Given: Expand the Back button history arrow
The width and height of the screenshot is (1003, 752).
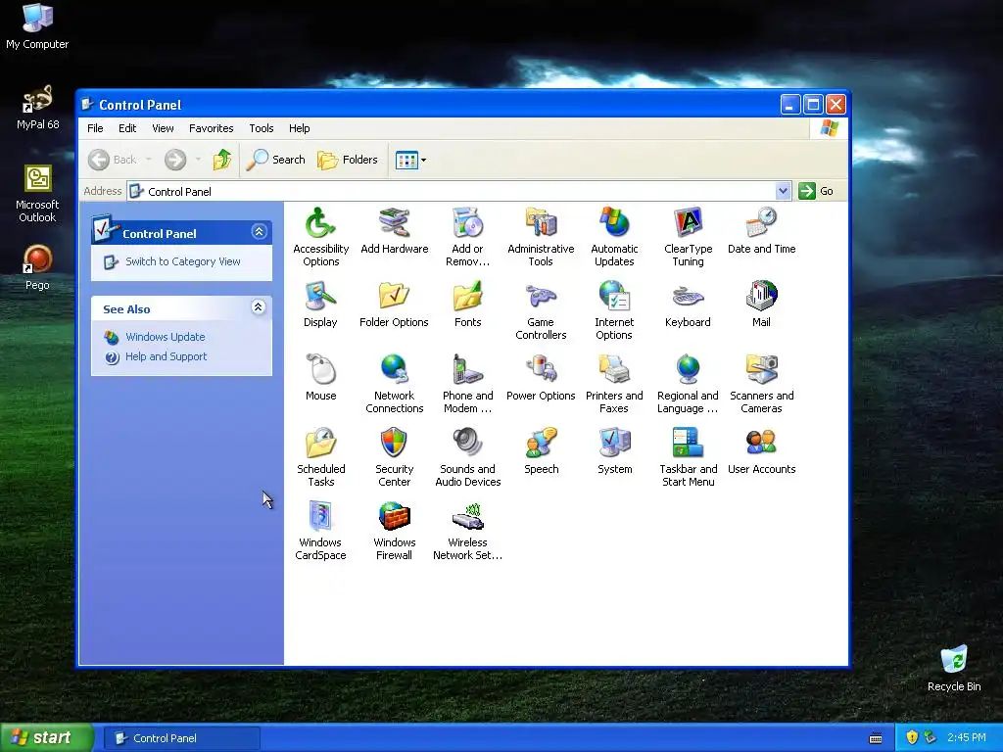Looking at the screenshot, I should tap(149, 160).
